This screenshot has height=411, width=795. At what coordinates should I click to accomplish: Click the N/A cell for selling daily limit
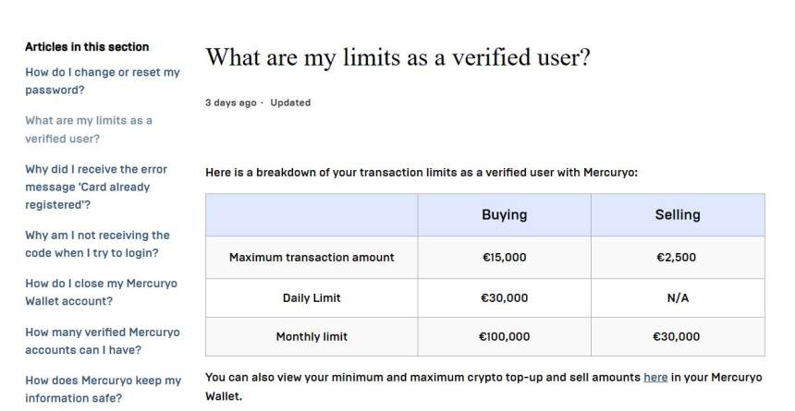pyautogui.click(x=678, y=297)
